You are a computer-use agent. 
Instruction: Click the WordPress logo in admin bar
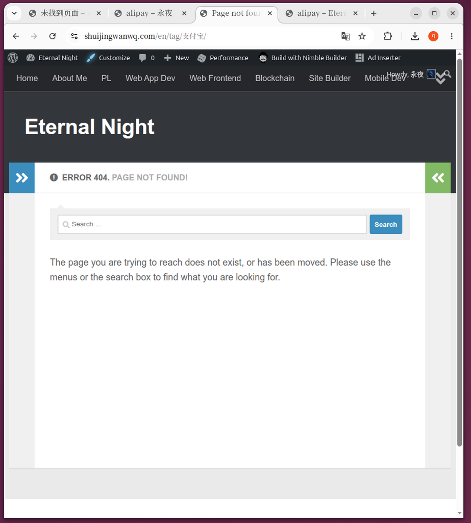pos(13,58)
